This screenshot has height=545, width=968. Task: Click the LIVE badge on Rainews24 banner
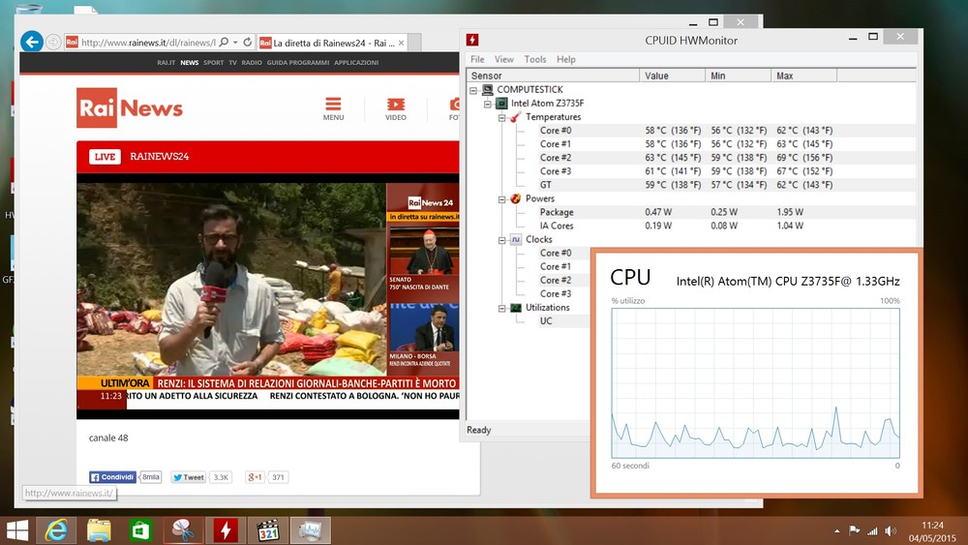(105, 156)
